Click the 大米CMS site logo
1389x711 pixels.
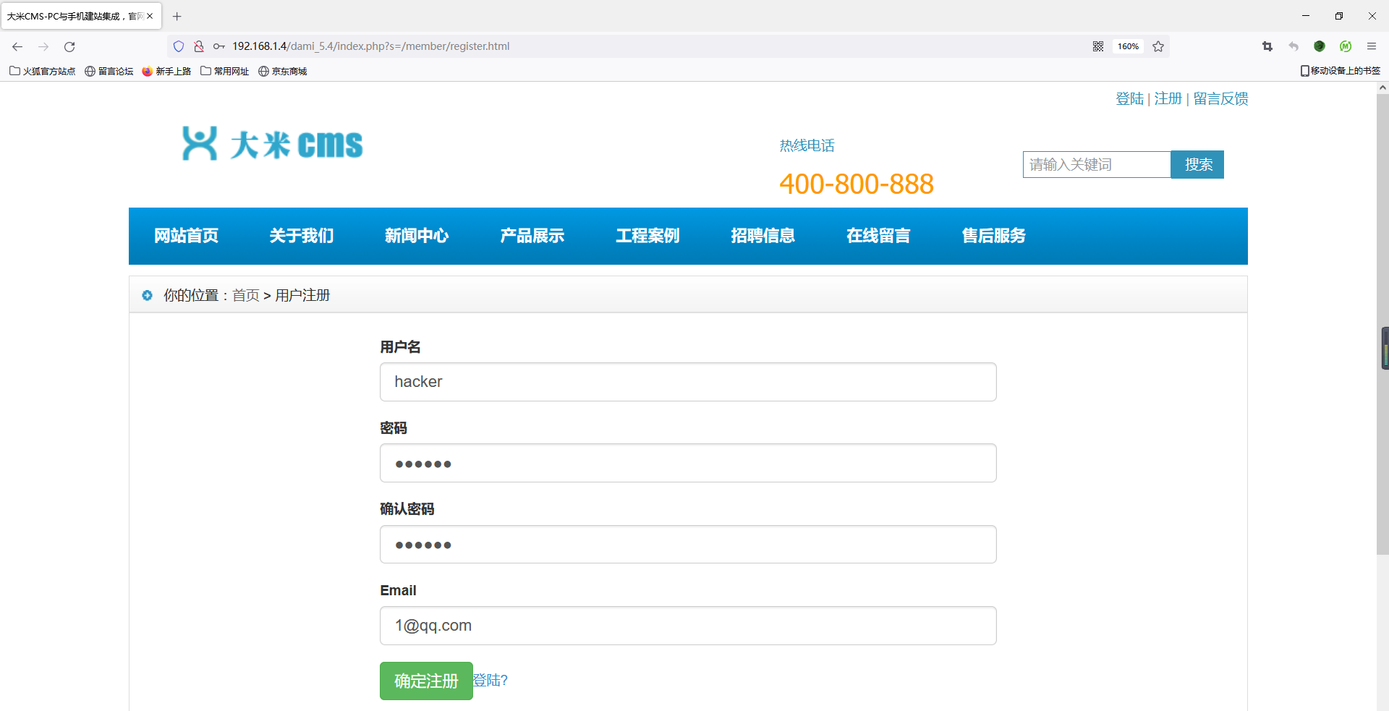click(x=271, y=144)
